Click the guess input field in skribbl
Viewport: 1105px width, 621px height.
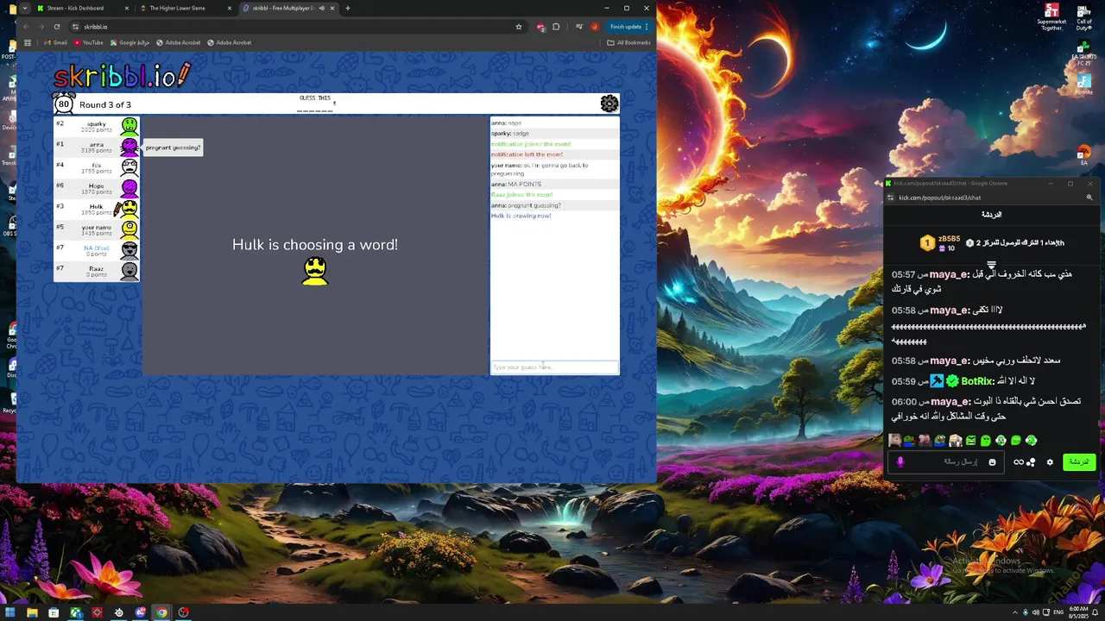554,367
